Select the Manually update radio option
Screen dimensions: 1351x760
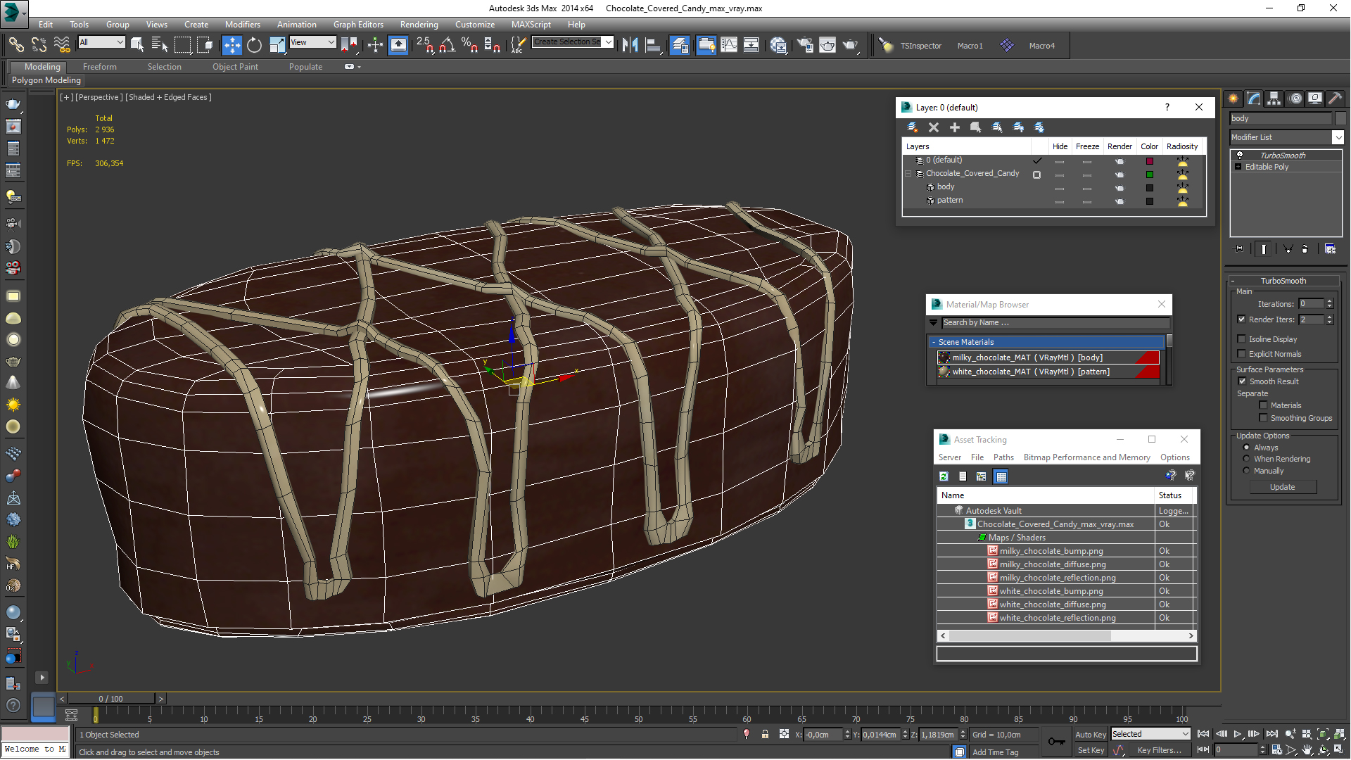pos(1246,471)
